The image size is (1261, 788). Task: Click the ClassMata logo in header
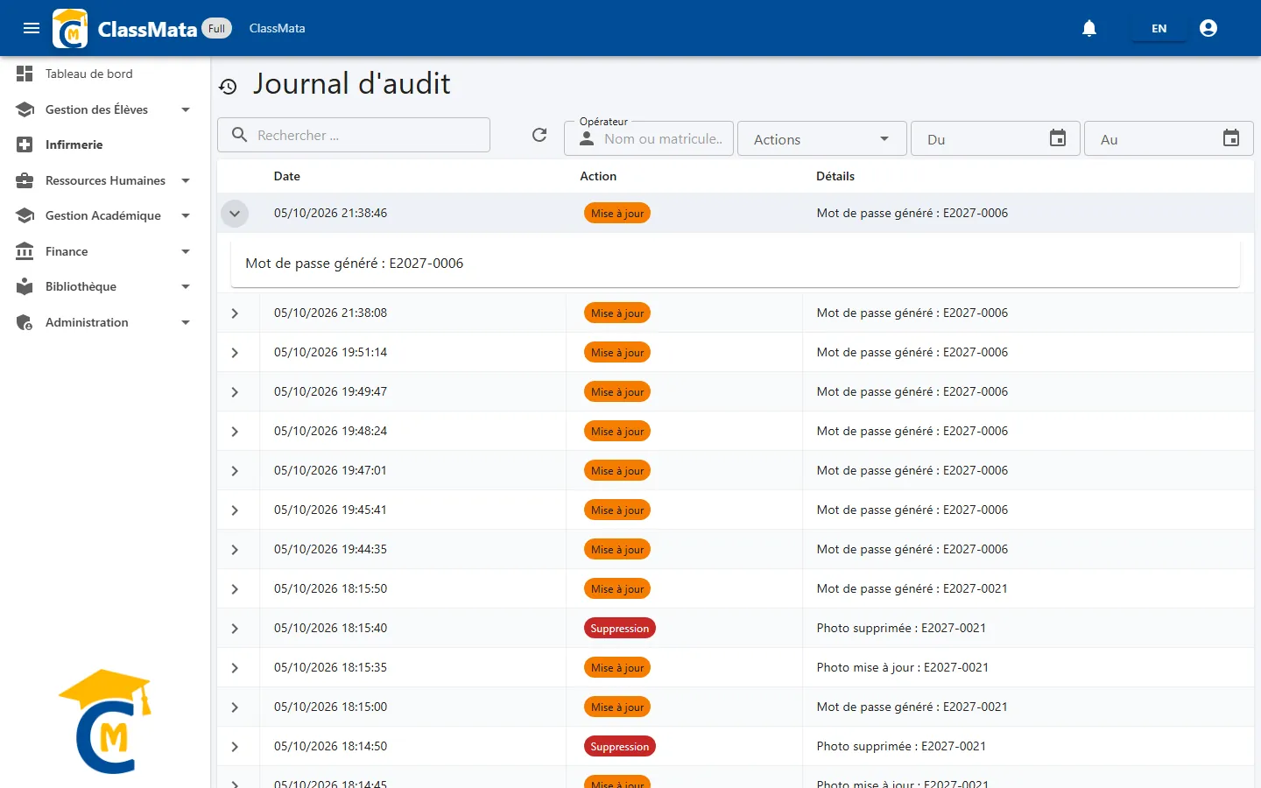(70, 28)
